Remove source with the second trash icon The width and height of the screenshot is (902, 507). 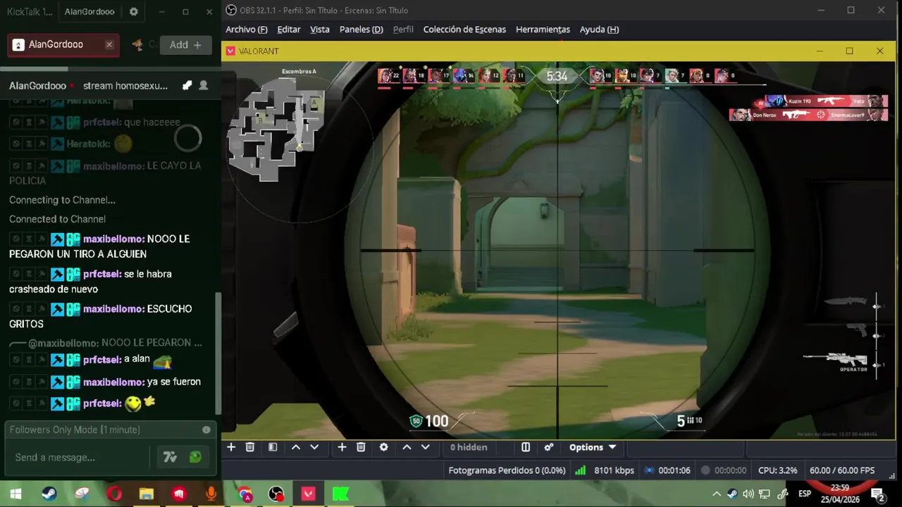pyautogui.click(x=361, y=447)
